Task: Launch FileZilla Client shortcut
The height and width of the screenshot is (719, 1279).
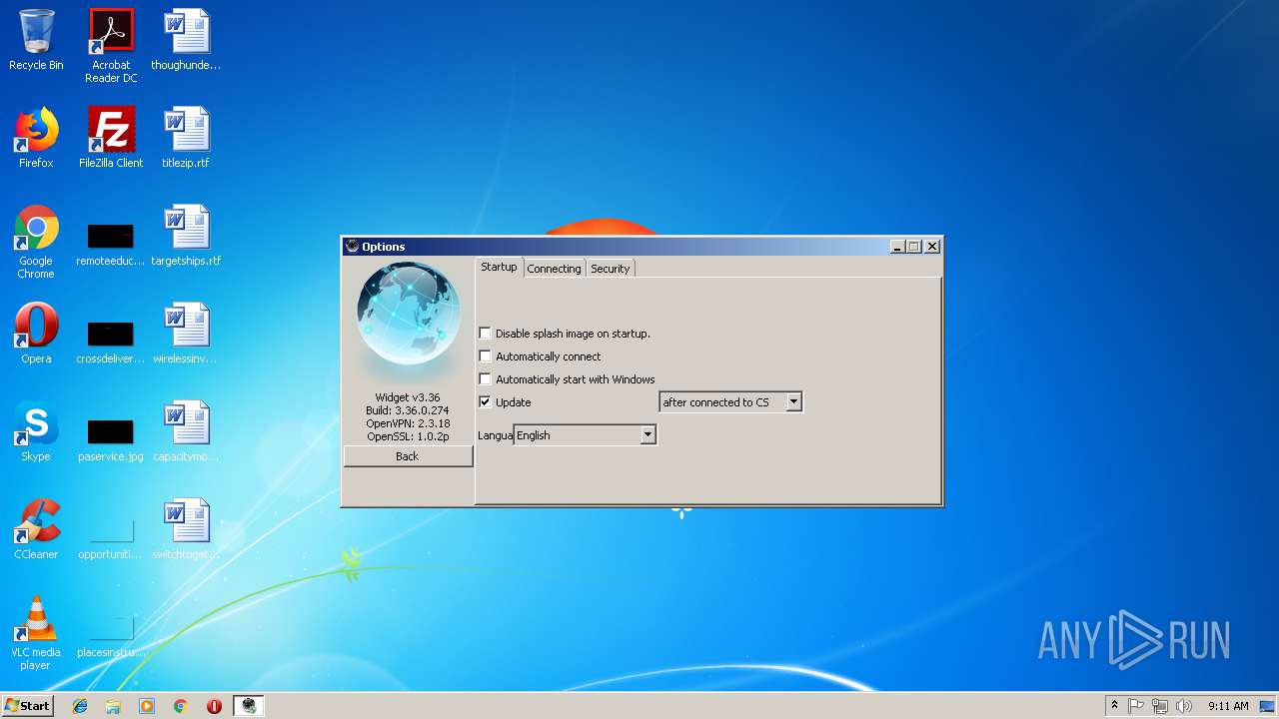Action: click(x=111, y=138)
